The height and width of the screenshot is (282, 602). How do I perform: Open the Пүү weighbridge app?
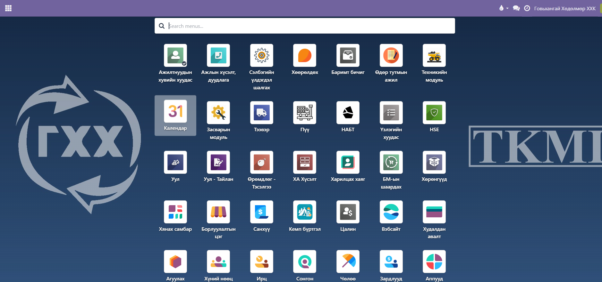pyautogui.click(x=305, y=113)
